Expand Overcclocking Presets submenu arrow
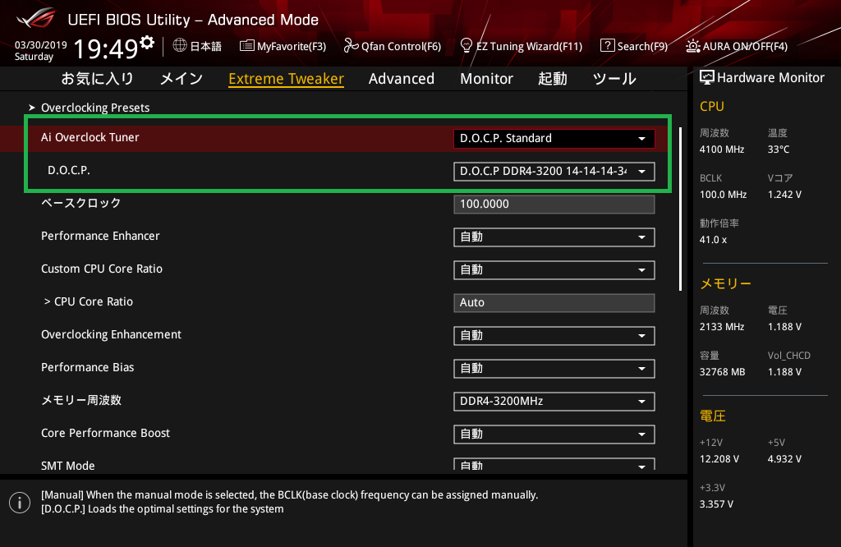841x547 pixels. point(32,108)
